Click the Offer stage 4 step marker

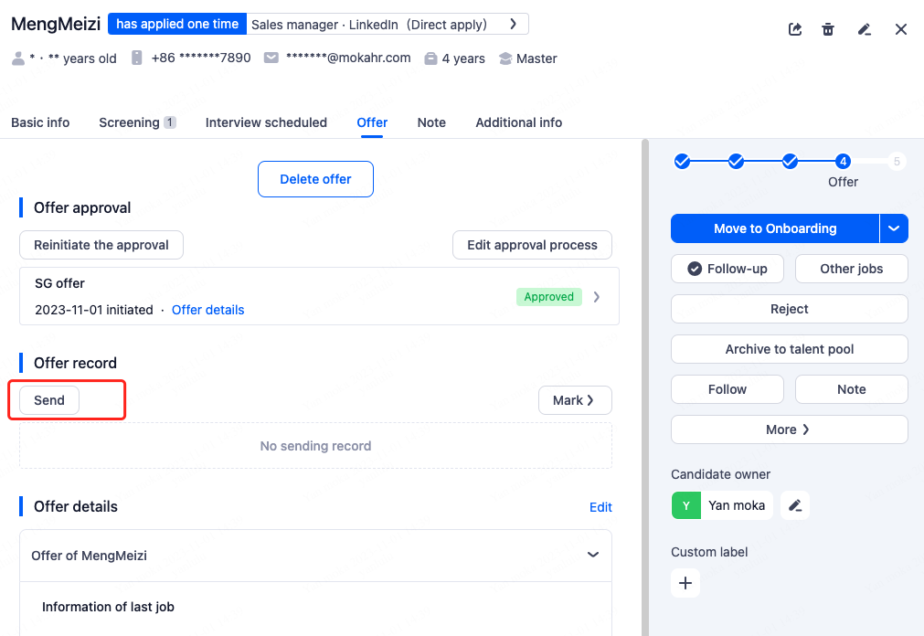point(843,162)
